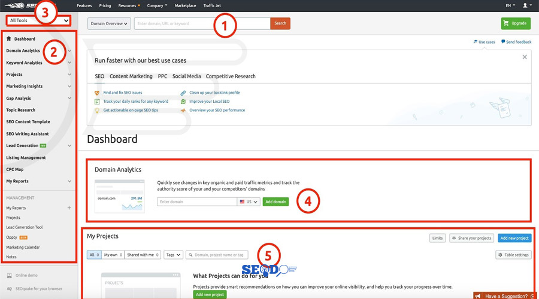
Task: Switch to the Content Marketing tab
Action: point(132,76)
